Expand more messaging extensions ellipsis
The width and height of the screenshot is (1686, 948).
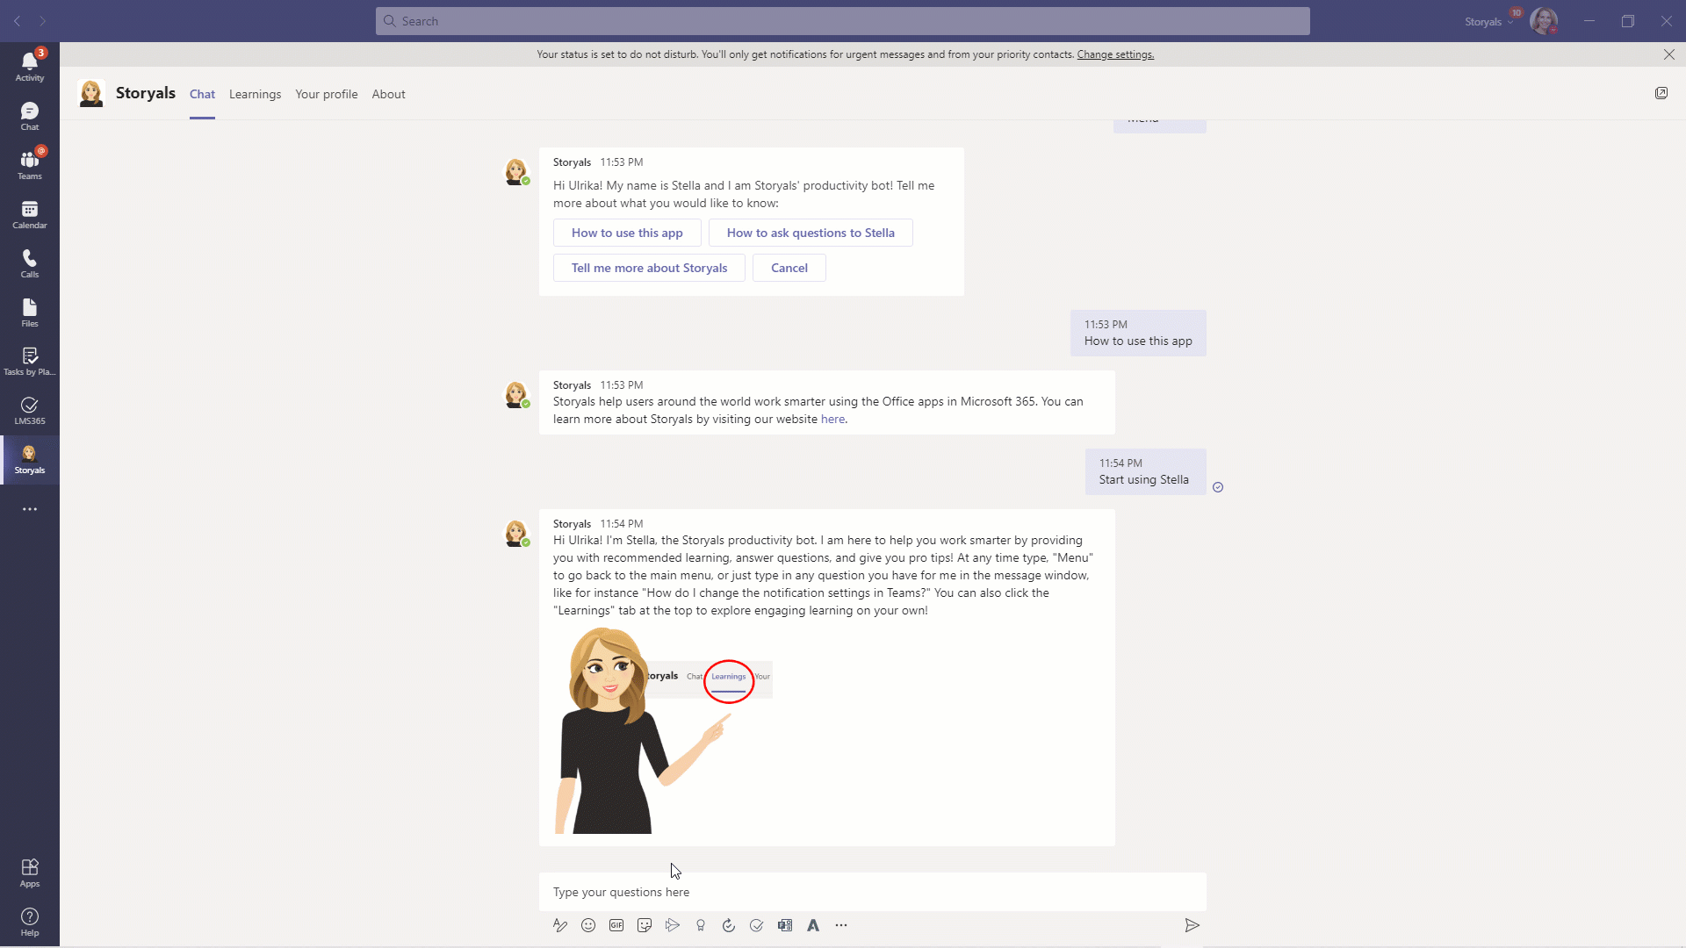[x=841, y=925]
